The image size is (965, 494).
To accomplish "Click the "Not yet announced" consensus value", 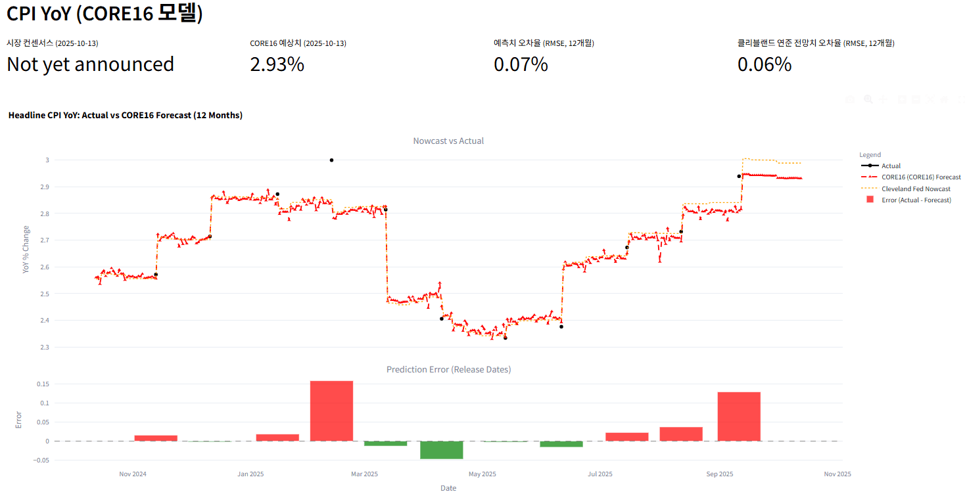I will point(90,64).
